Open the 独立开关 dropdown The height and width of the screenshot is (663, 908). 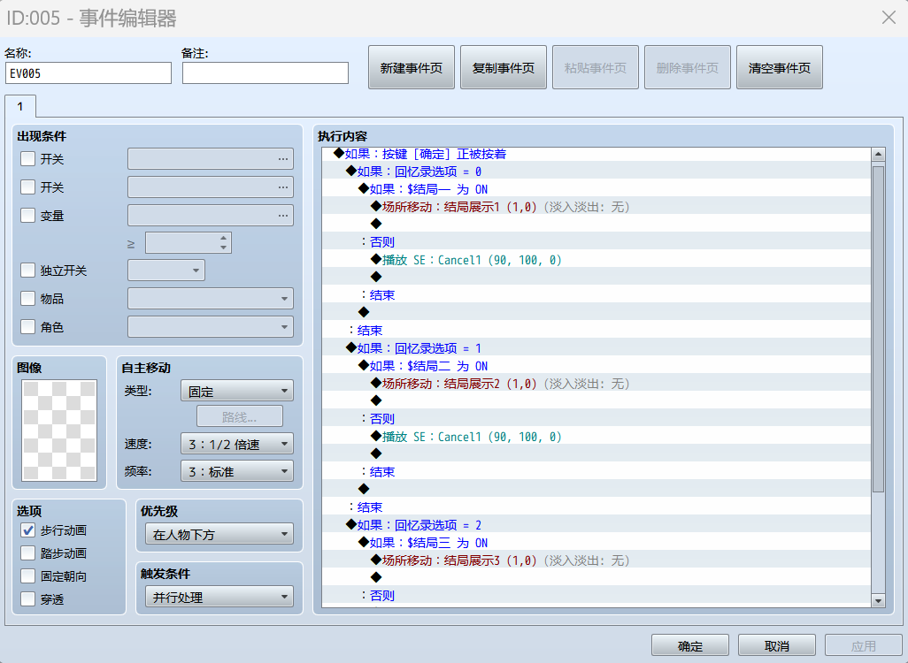click(x=166, y=271)
